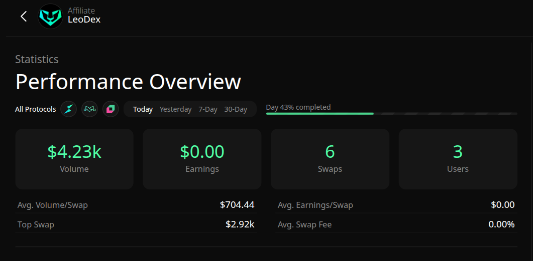Open the Swaps count card

click(330, 159)
